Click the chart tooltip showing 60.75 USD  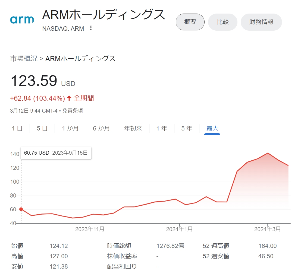(x=56, y=153)
